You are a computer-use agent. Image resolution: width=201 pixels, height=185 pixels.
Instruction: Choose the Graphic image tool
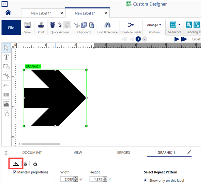6,104
